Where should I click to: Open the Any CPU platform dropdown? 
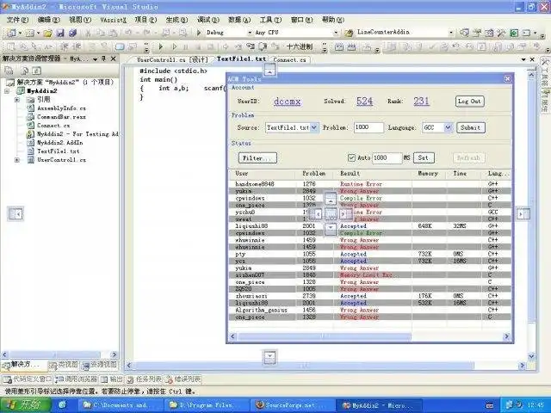[x=336, y=33]
